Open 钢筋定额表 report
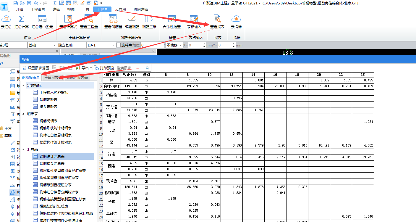The height and width of the screenshot is (222, 416). 48,99
